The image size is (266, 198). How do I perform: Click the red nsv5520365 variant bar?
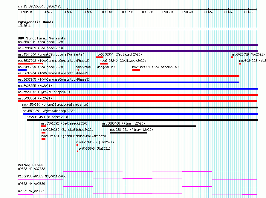(x=43, y=133)
